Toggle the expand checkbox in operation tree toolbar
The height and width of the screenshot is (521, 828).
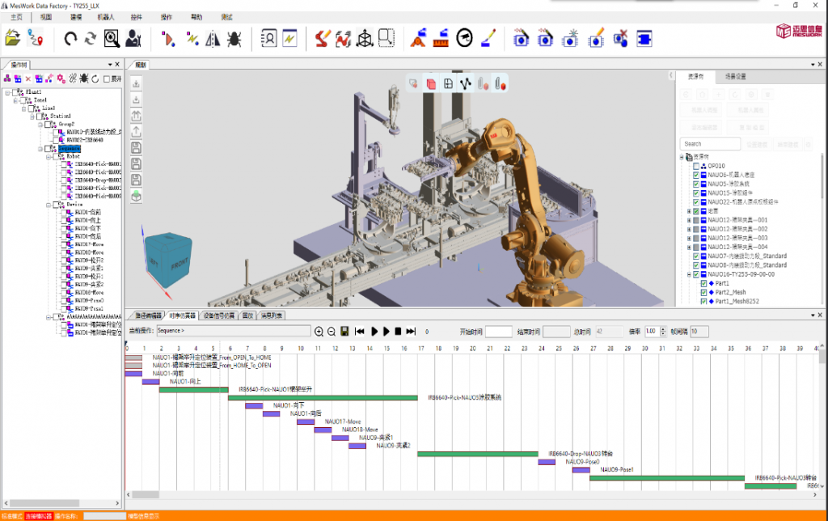click(x=107, y=79)
